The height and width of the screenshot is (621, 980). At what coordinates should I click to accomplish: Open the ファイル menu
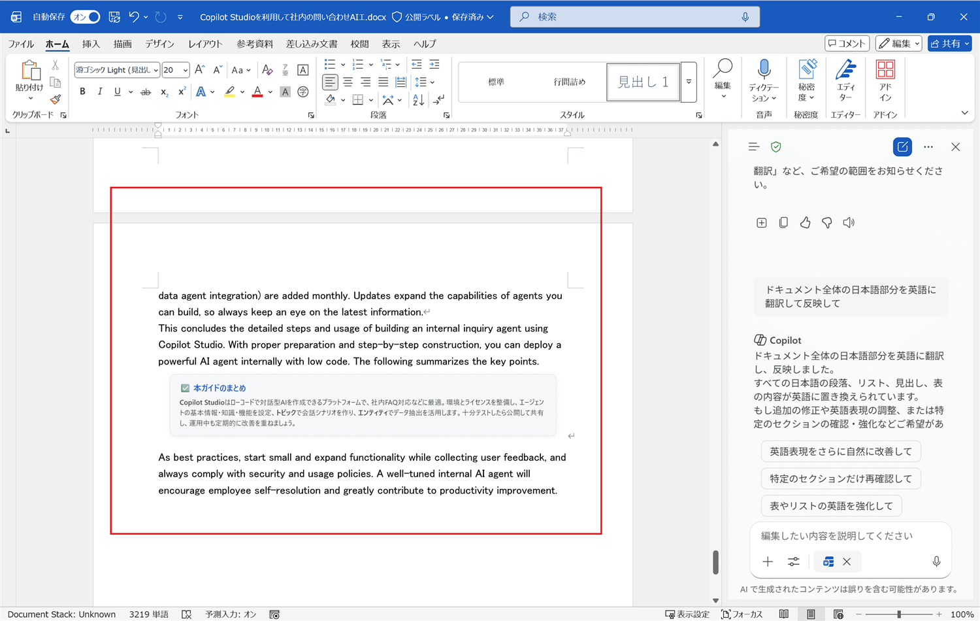coord(21,44)
